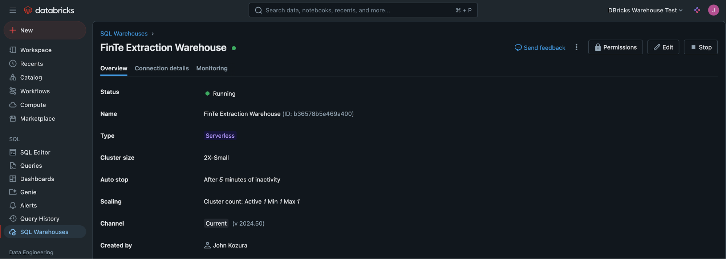Click the search magnifier icon

[258, 10]
